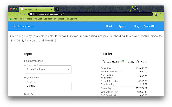The height and width of the screenshot is (107, 172).
Task: Click the Non-taxable Allowance value 2,000.00
Action: pyautogui.click(x=143, y=76)
